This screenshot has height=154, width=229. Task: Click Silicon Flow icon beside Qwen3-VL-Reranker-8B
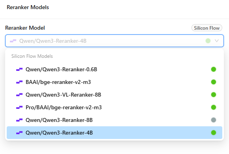pyautogui.click(x=19, y=95)
